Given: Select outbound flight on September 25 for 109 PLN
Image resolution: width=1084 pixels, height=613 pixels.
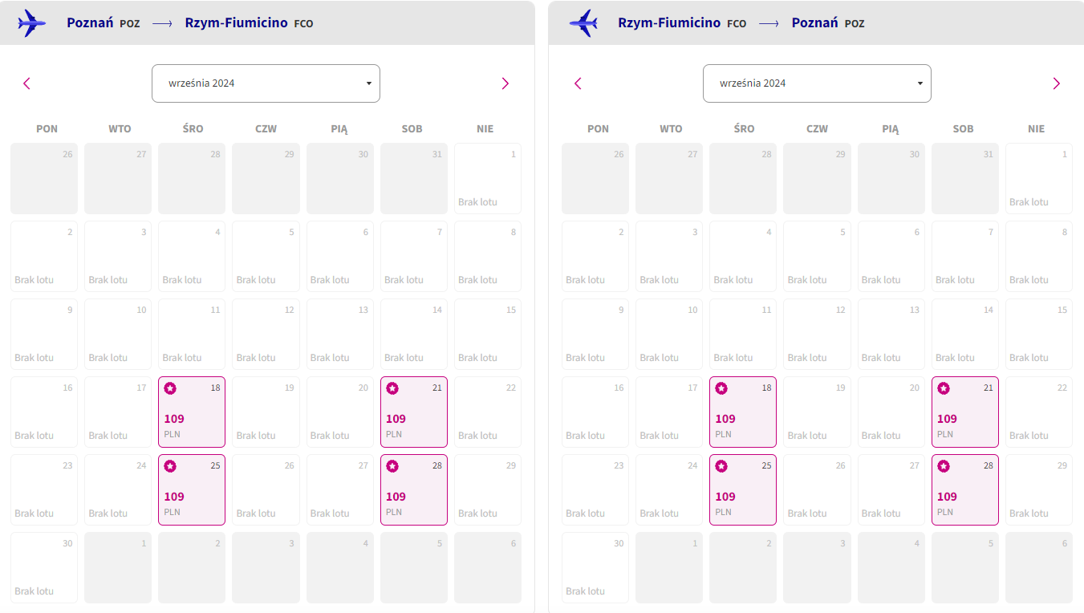Looking at the screenshot, I should point(192,490).
